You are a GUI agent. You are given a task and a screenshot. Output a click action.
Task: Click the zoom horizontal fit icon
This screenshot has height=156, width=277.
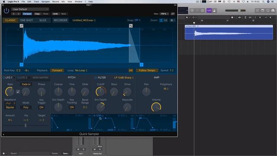pos(165,20)
